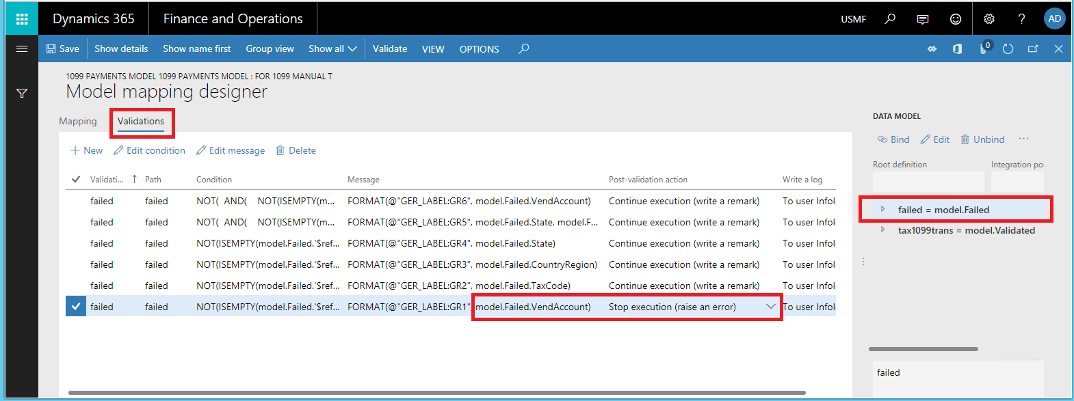The width and height of the screenshot is (1074, 401).
Task: Open the settings gear icon
Action: coord(989,19)
